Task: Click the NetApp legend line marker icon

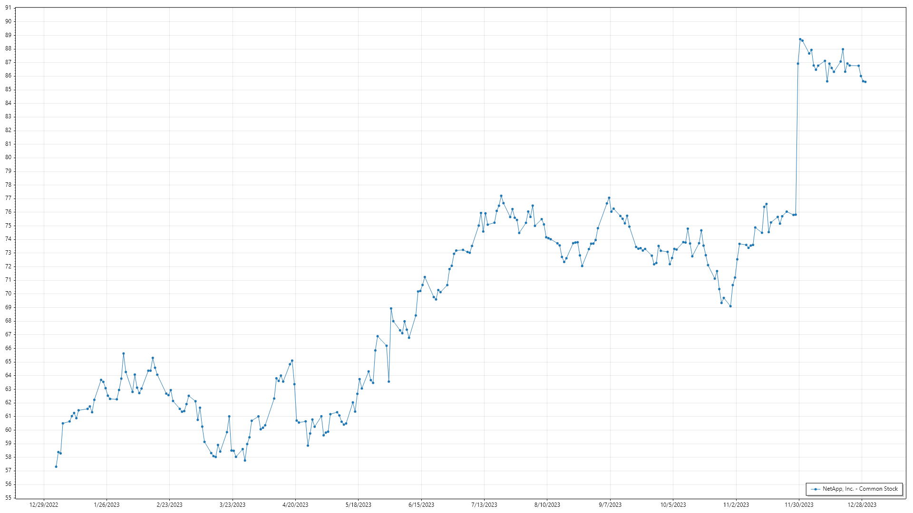Action: coord(816,489)
